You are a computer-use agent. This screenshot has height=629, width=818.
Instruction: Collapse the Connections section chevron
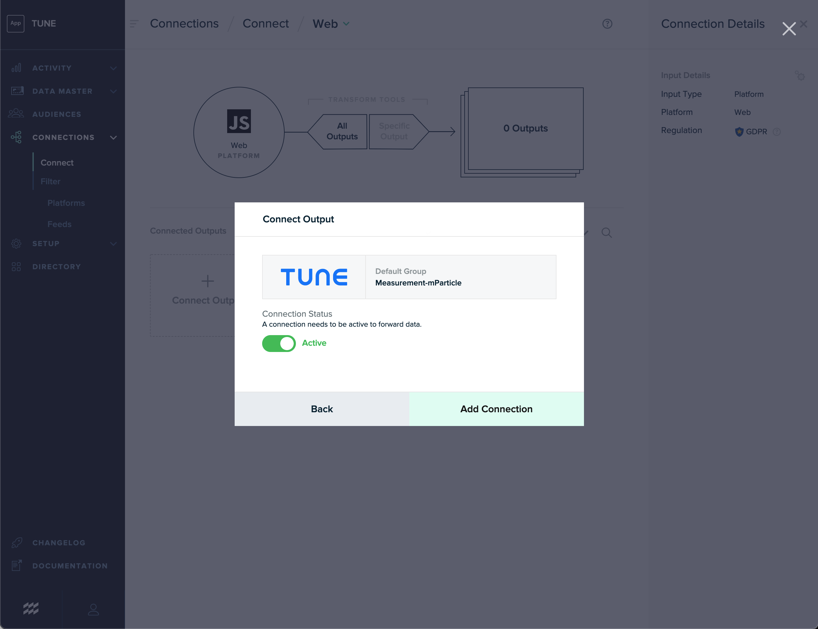click(113, 137)
